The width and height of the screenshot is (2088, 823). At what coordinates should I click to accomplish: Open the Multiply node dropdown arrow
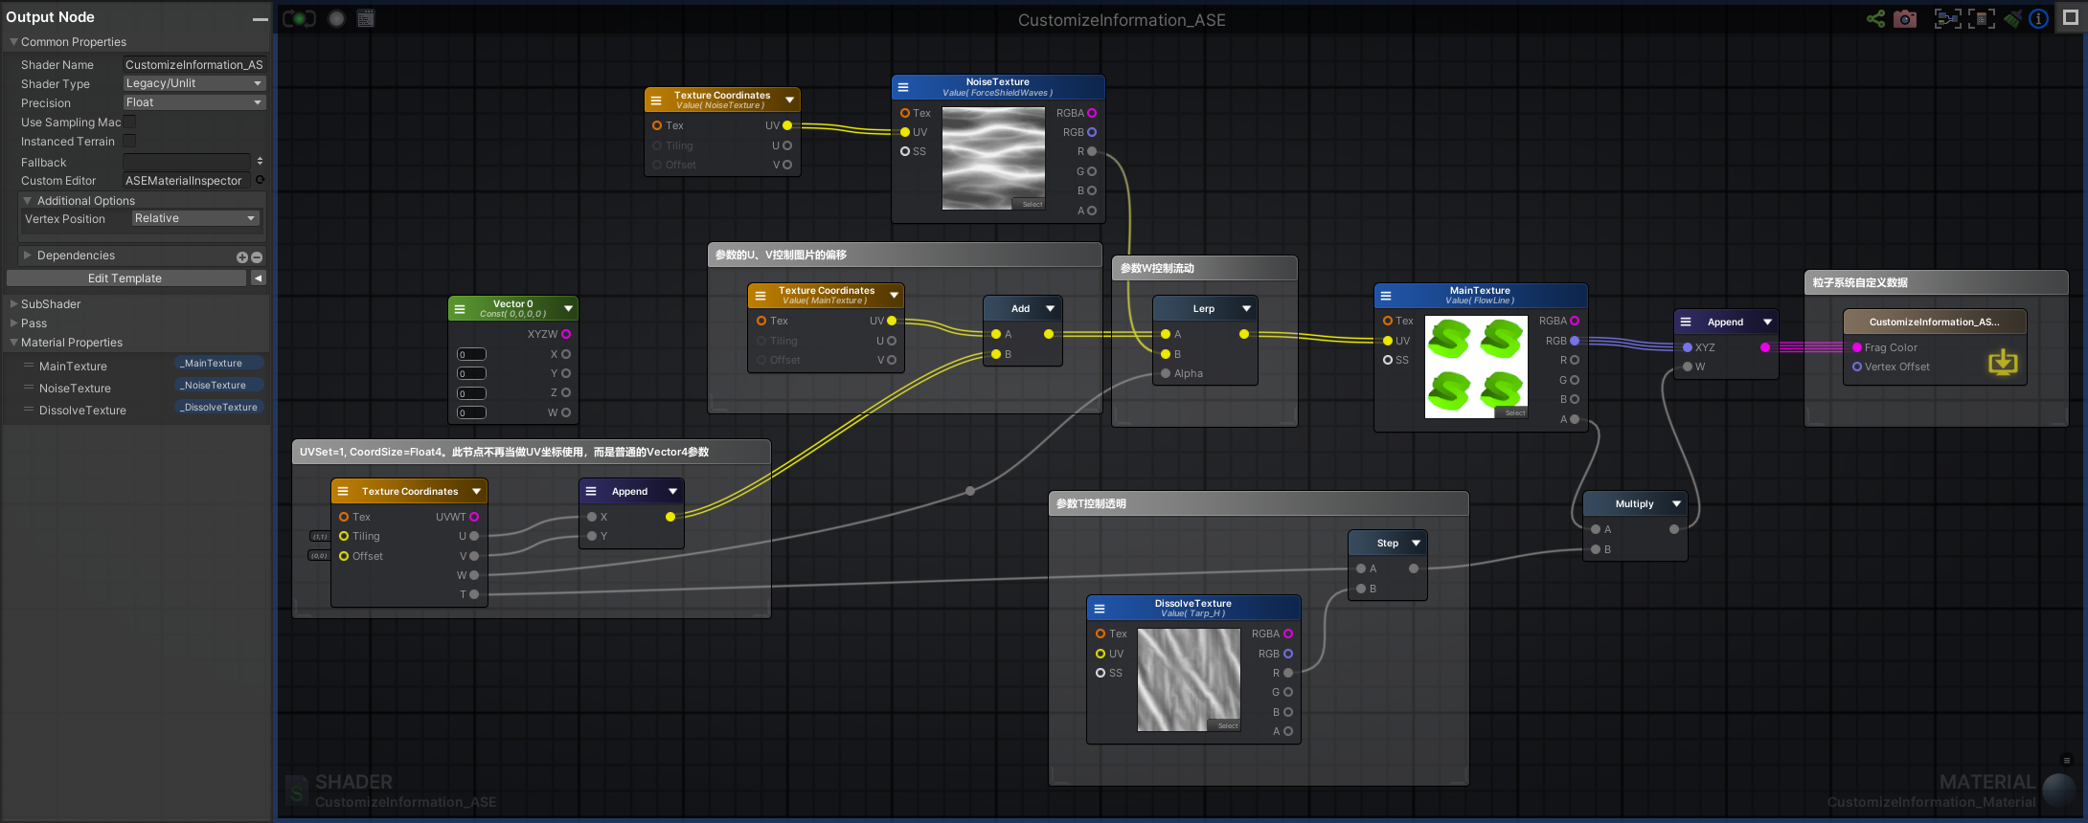click(x=1676, y=503)
